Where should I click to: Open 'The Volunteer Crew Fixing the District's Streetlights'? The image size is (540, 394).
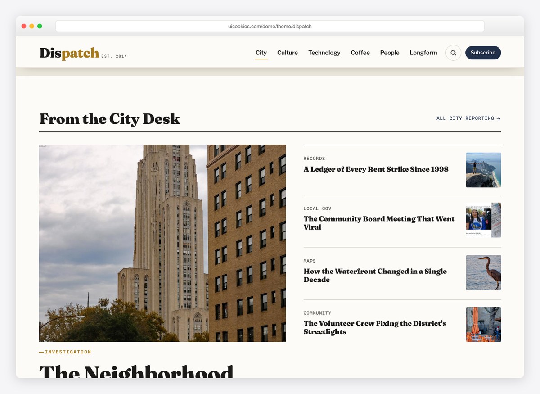[x=375, y=327]
